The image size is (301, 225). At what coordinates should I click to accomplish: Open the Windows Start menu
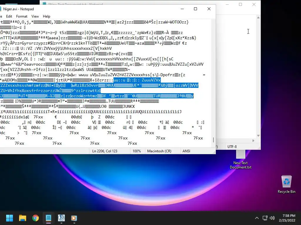click(x=9, y=218)
